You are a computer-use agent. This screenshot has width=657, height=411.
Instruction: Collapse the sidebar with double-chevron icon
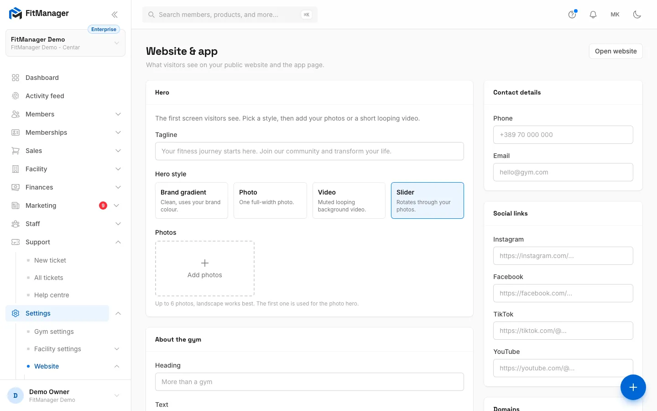[x=115, y=14]
